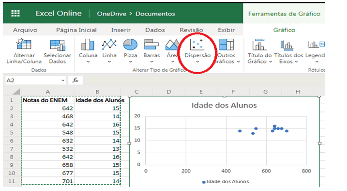The image size is (347, 191).
Task: Click the Selecionar Dados icon
Action: pyautogui.click(x=58, y=45)
